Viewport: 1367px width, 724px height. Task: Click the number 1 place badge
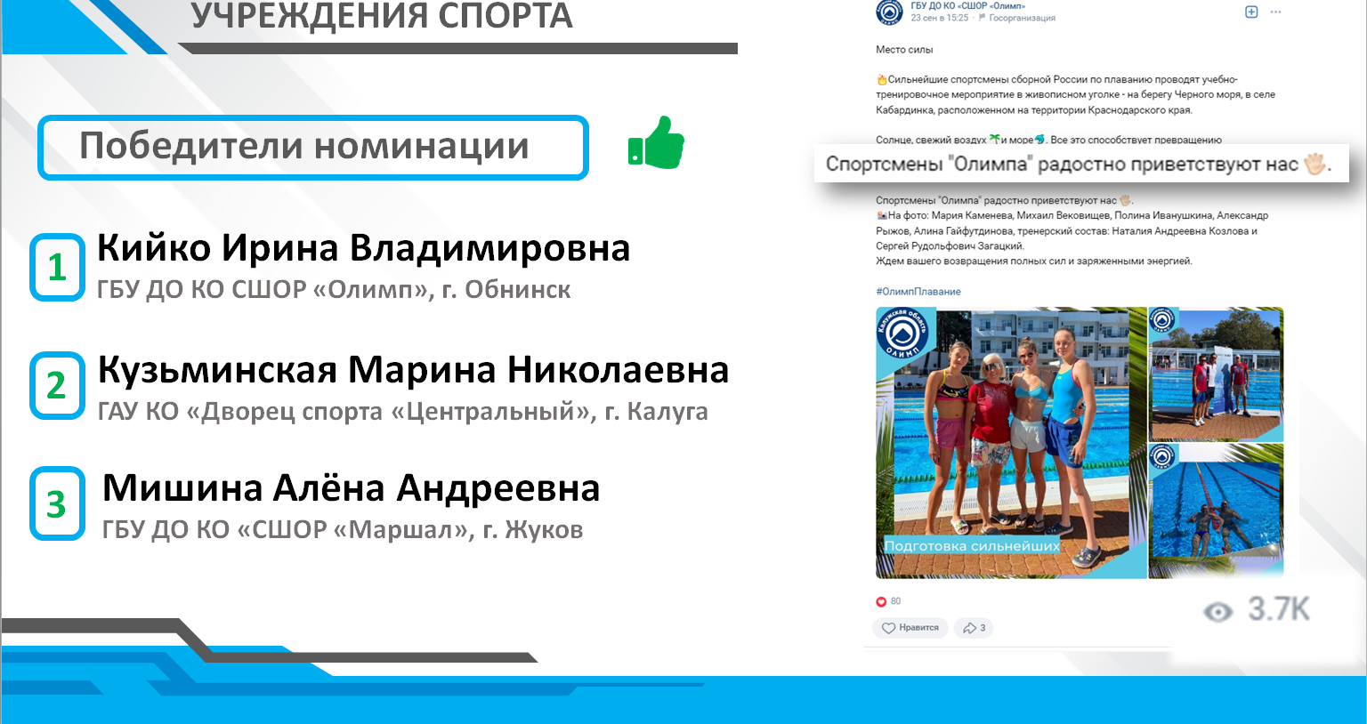(x=57, y=267)
